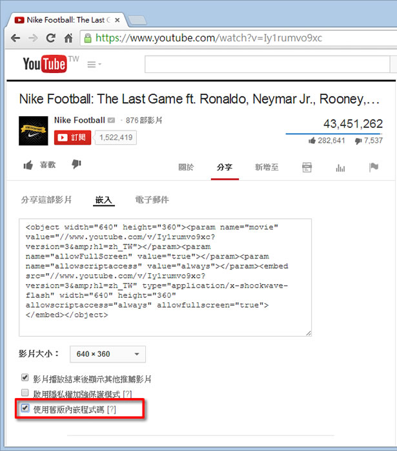Click the browser reload icon
This screenshot has height=451, width=397.
[50, 38]
